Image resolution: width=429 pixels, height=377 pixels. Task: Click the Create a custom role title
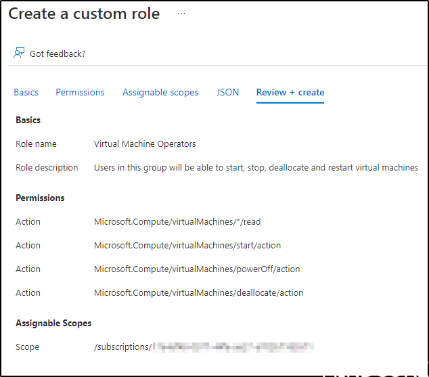pyautogui.click(x=84, y=14)
